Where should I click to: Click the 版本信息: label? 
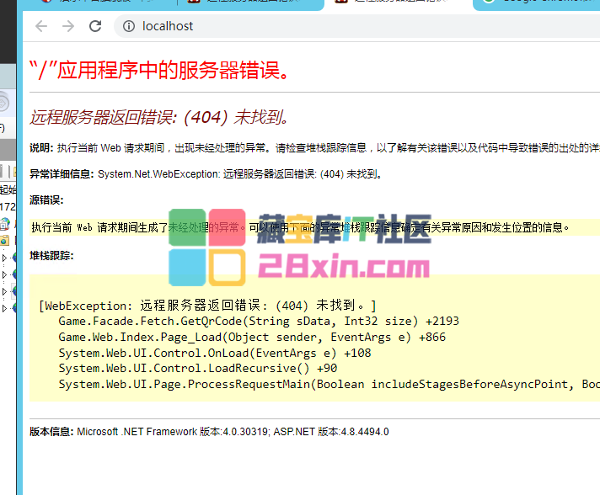(x=51, y=432)
